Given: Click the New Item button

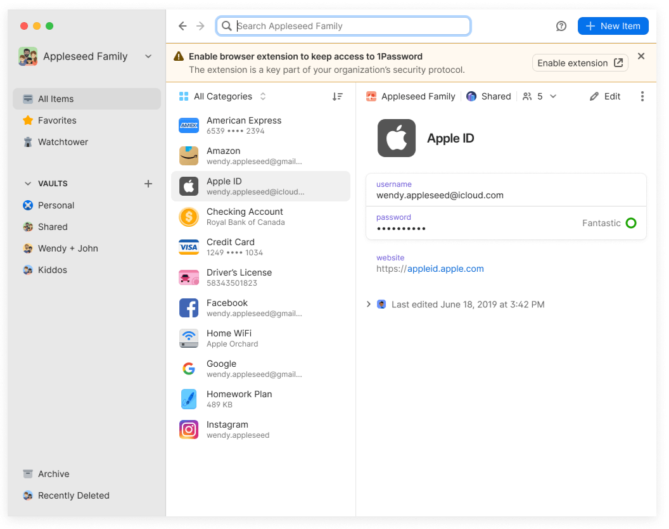Looking at the screenshot, I should pyautogui.click(x=613, y=26).
